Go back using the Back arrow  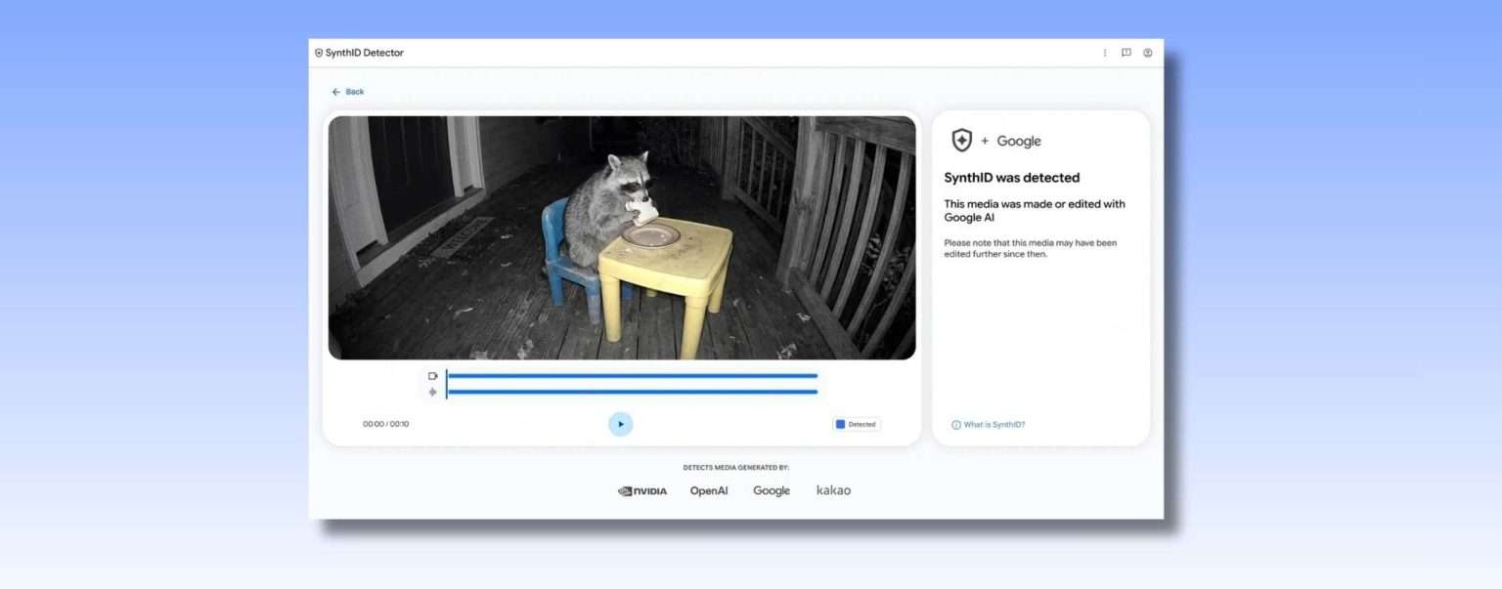pyautogui.click(x=348, y=92)
